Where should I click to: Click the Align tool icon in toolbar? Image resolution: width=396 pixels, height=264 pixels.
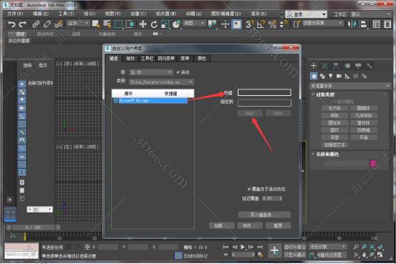tap(363, 24)
